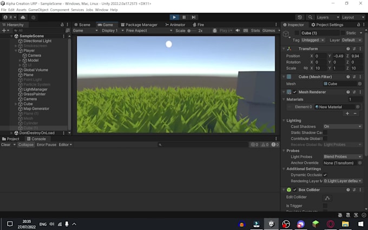Open Opera browser from the taskbar
Viewport: 368px width, 230px height.
[x=331, y=224]
